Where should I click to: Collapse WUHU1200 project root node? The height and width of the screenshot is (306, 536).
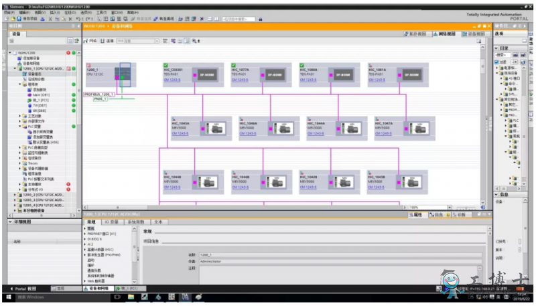pos(10,53)
